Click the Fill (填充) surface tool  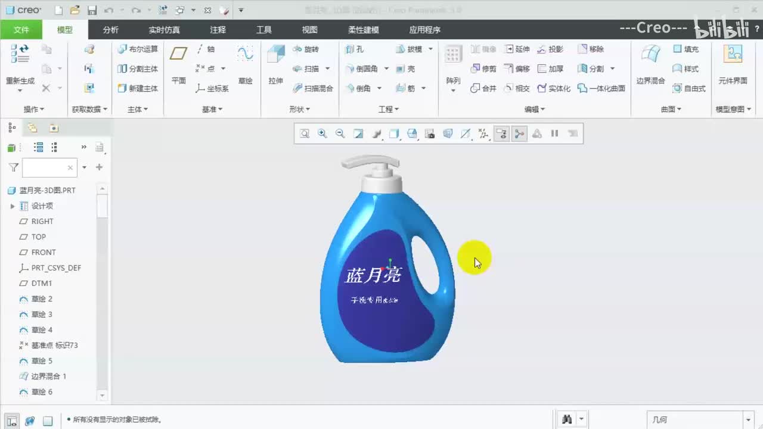tap(686, 49)
